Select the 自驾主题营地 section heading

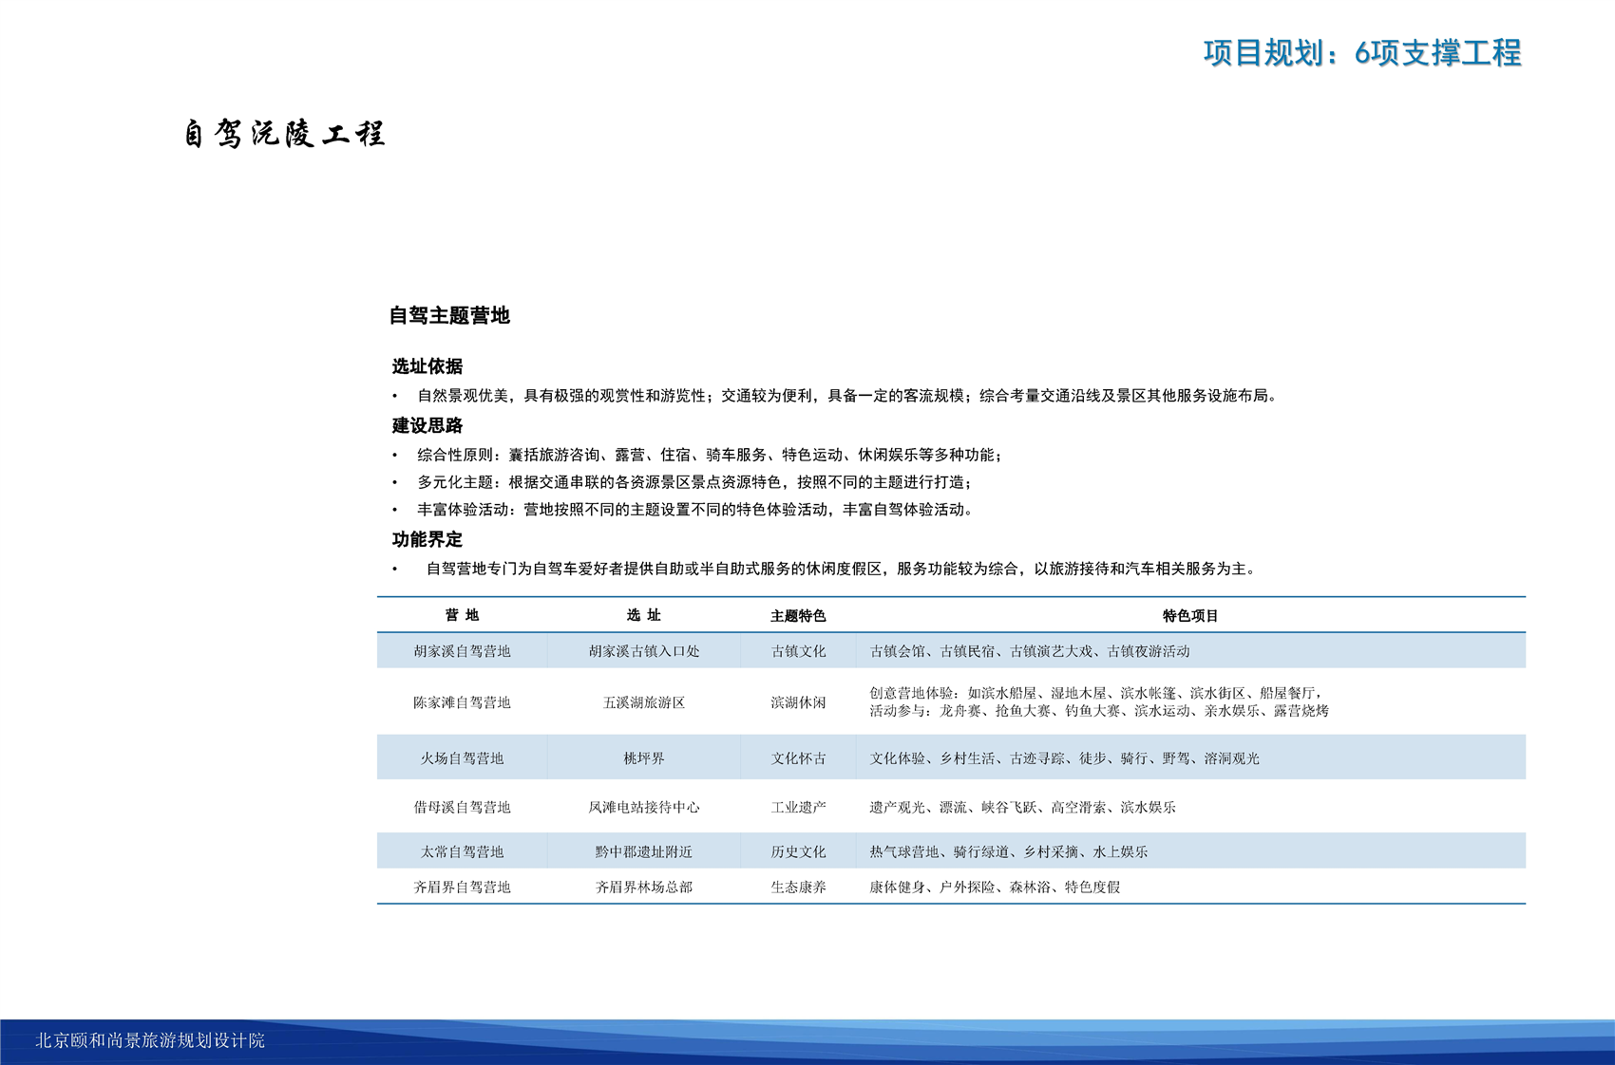(449, 316)
